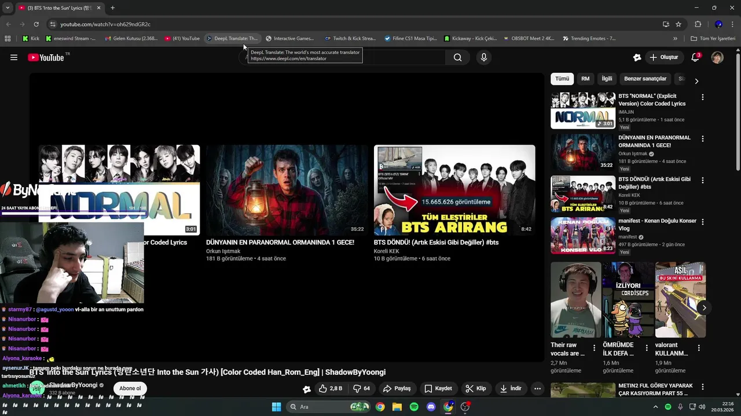Open File Explorer from the taskbar
Image resolution: width=741 pixels, height=416 pixels.
tap(397, 407)
